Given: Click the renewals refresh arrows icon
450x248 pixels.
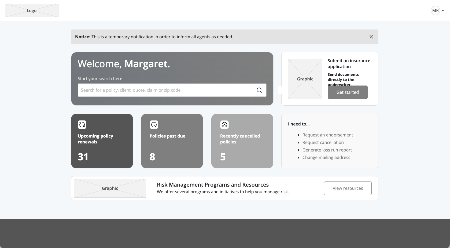Looking at the screenshot, I should [x=82, y=125].
